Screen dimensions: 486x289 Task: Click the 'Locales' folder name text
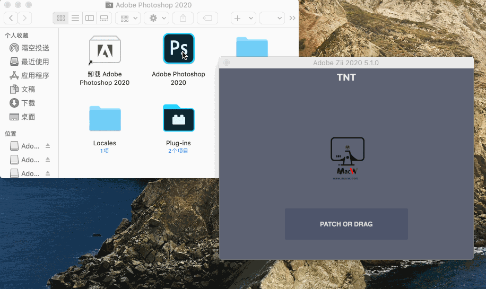105,143
